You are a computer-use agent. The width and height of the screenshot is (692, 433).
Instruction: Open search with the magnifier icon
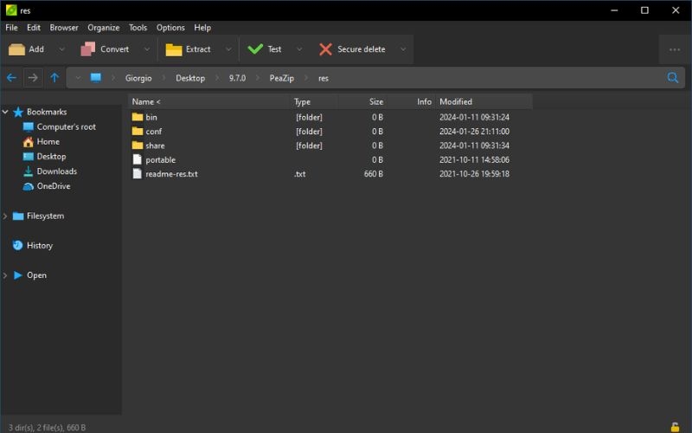(x=673, y=78)
